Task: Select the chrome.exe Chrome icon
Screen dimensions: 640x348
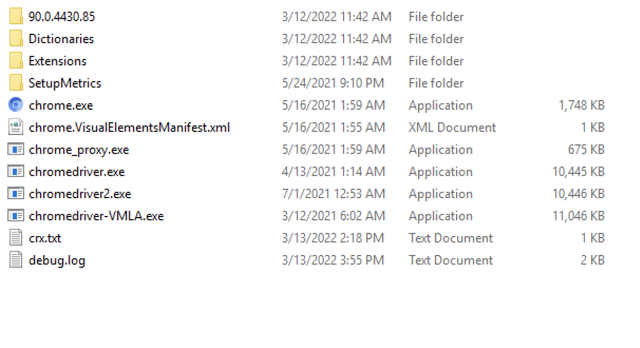Action: 16,105
